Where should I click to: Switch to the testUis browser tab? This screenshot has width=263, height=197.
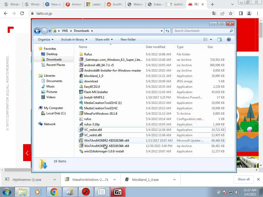tap(176, 4)
